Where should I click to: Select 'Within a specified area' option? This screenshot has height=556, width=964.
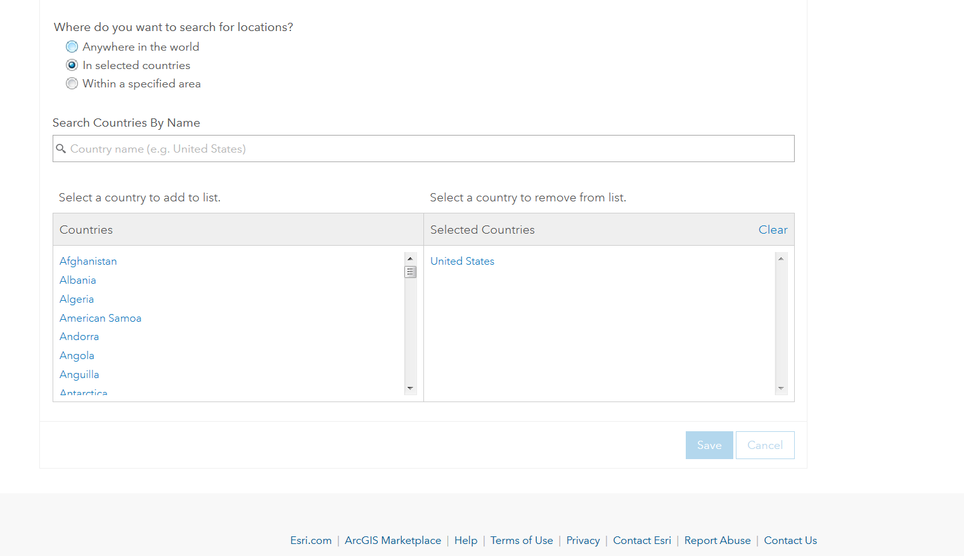(72, 84)
